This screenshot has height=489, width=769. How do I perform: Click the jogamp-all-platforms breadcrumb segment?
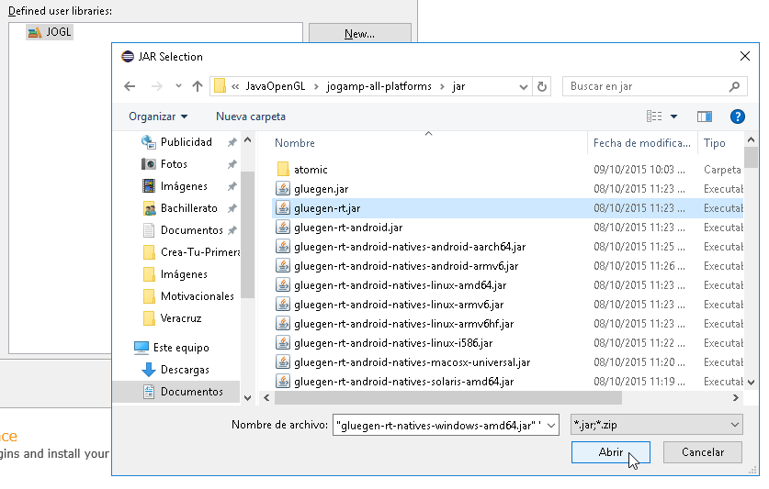click(x=379, y=87)
